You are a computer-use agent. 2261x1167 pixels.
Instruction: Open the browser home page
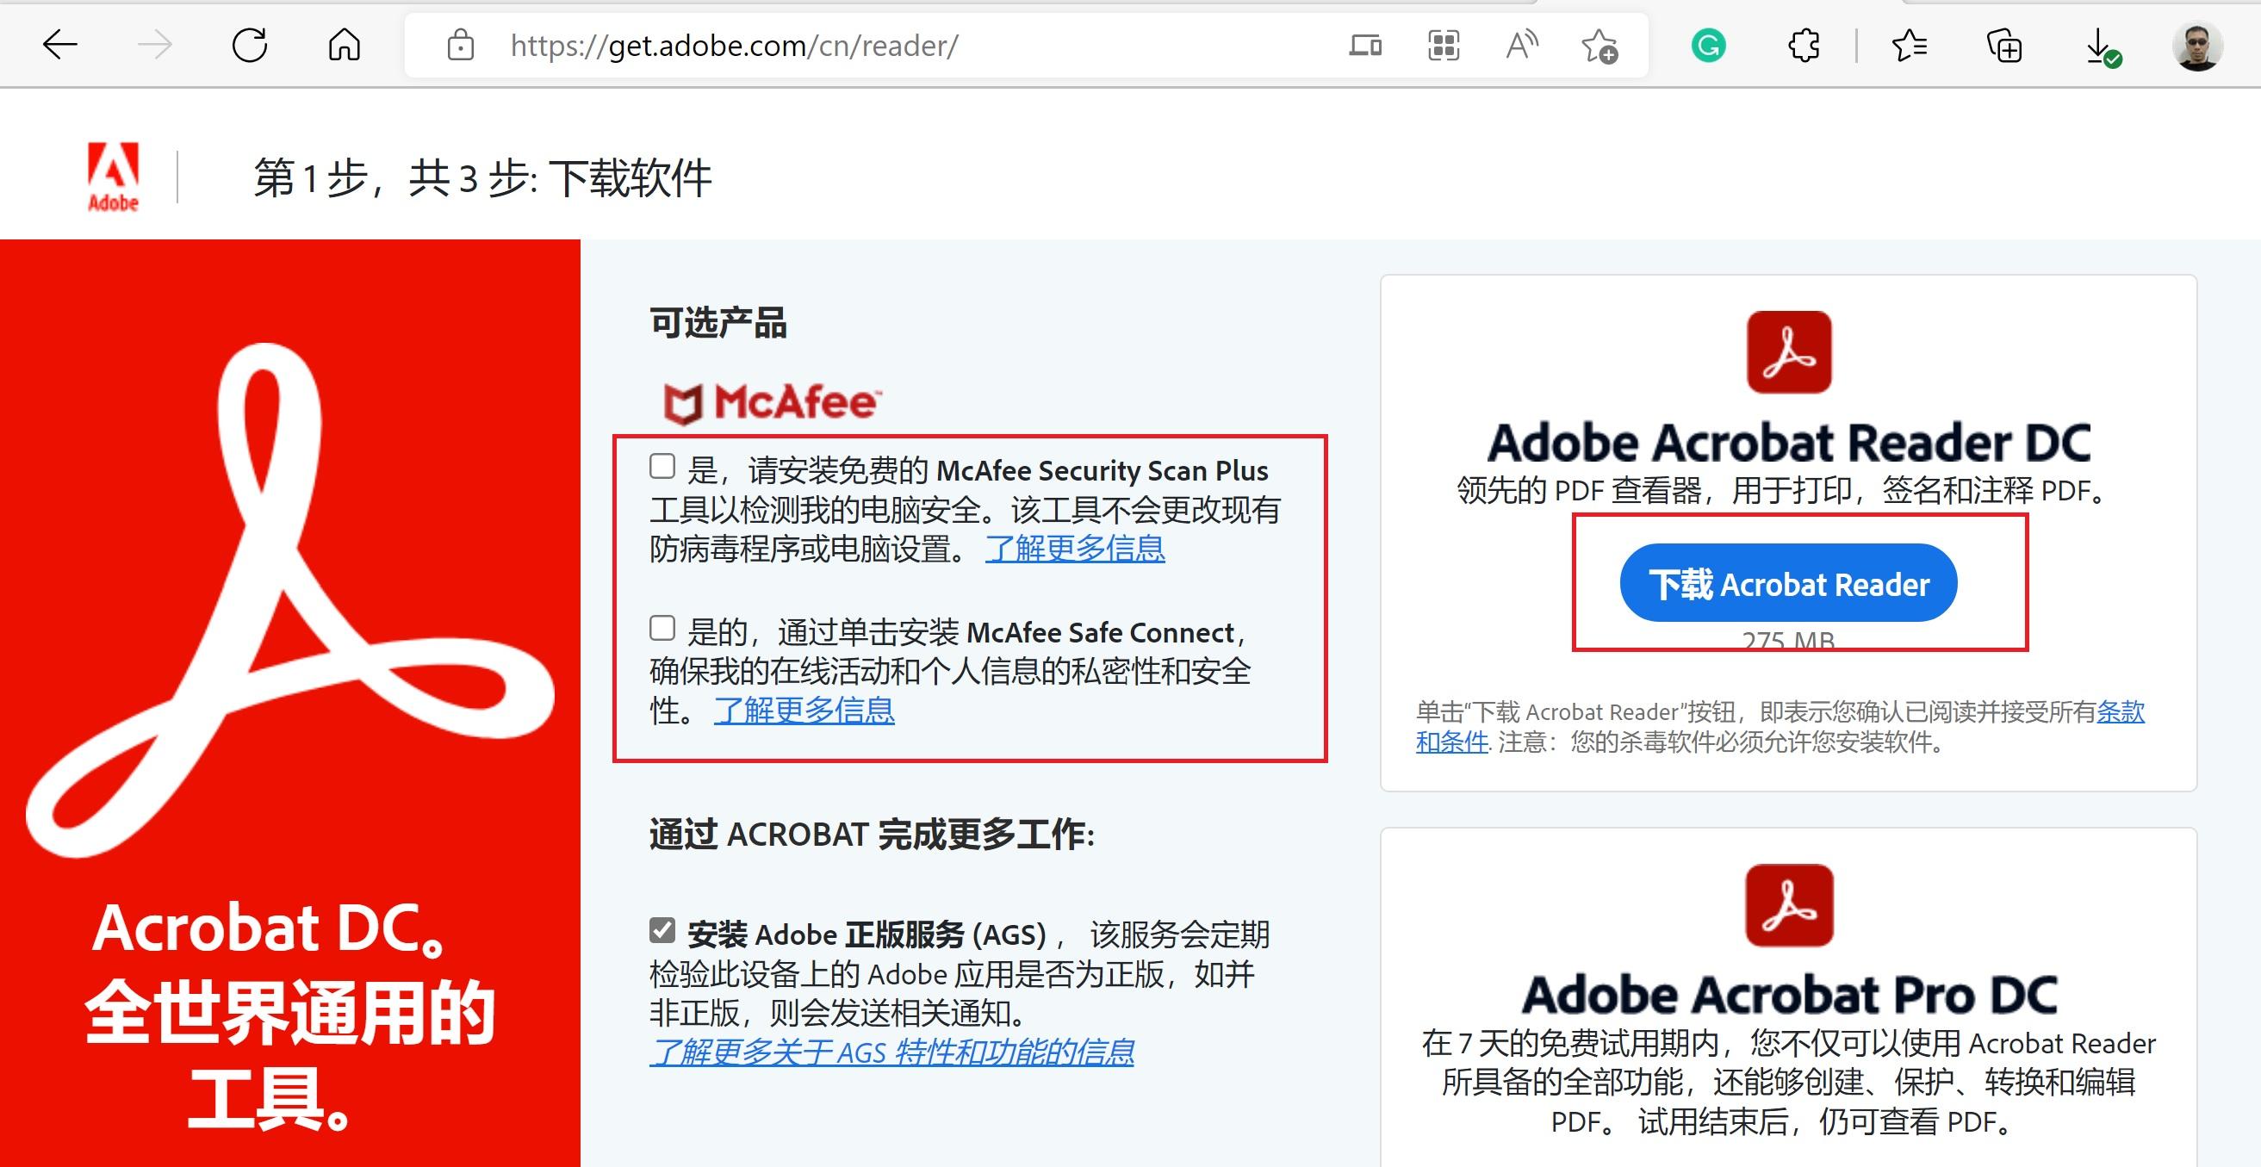(x=344, y=45)
